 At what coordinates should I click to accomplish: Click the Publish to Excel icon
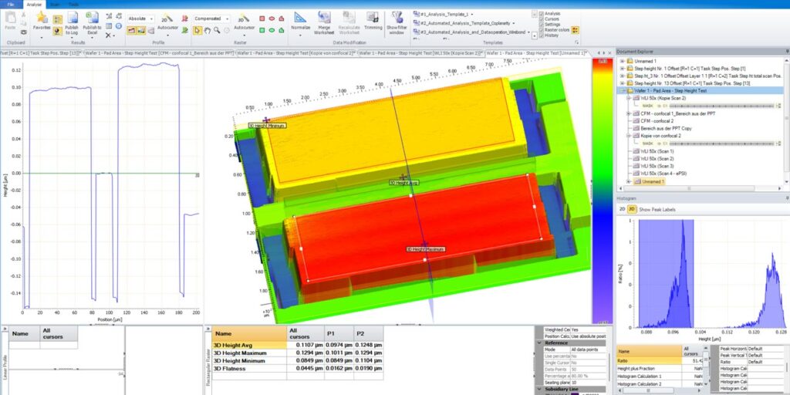click(x=92, y=18)
